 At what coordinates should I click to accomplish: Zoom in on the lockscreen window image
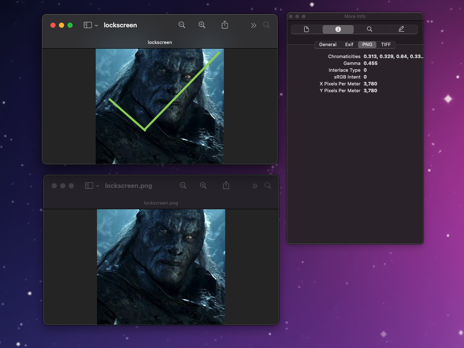click(x=202, y=25)
